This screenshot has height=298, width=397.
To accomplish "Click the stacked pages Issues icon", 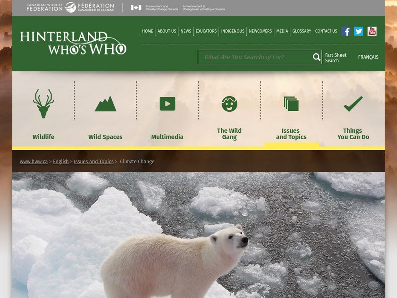I will tap(291, 104).
